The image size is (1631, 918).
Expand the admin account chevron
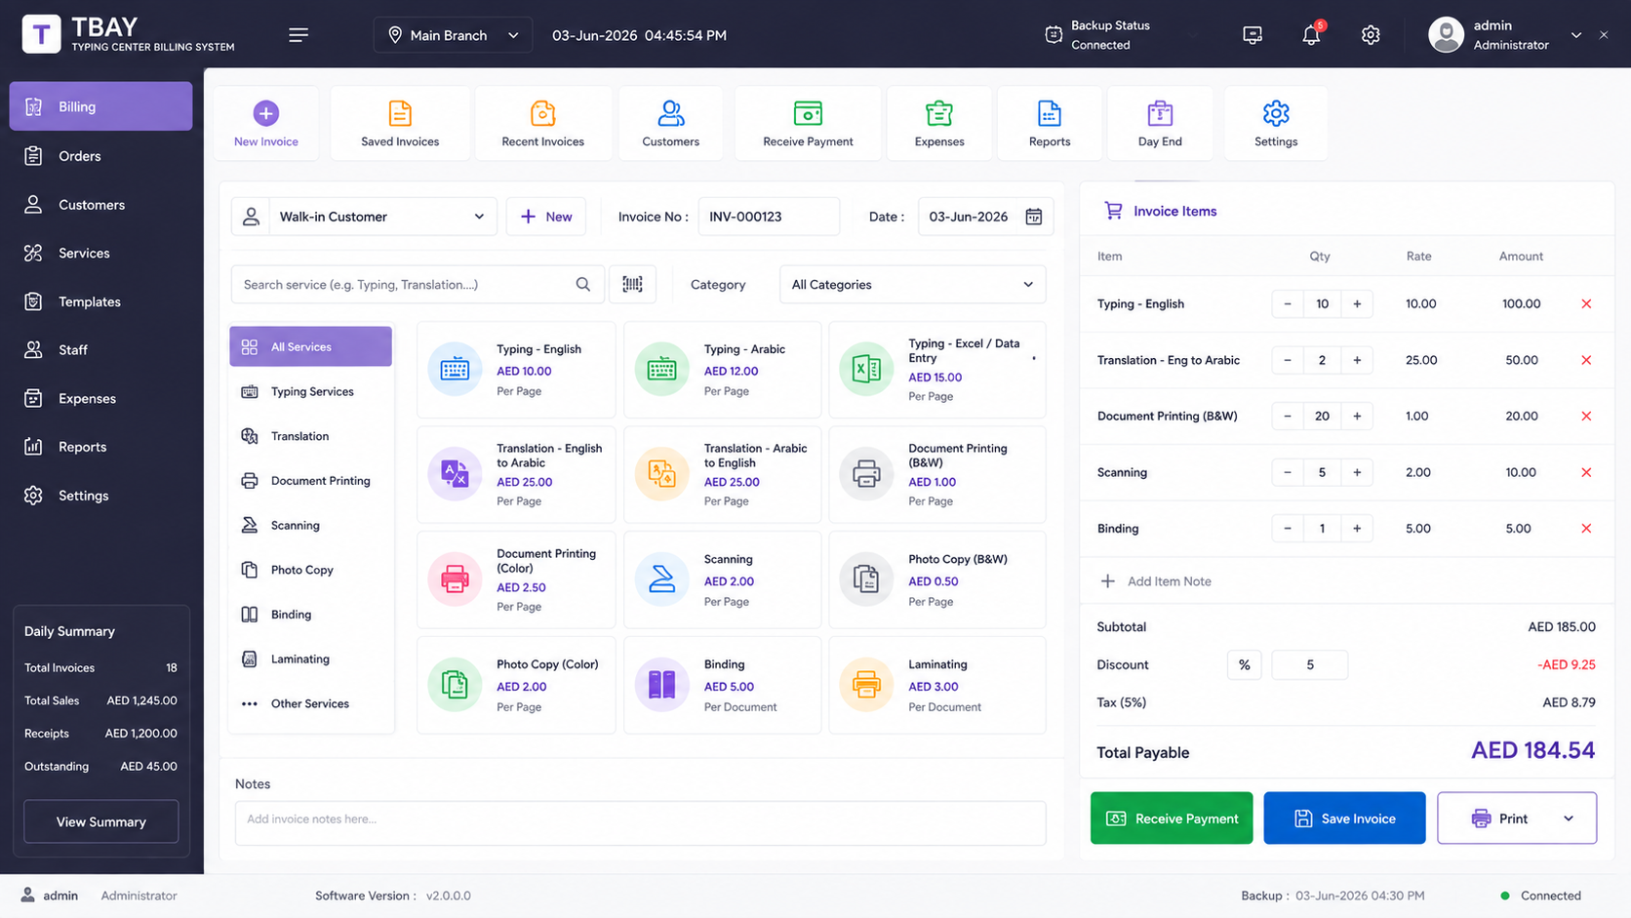(x=1575, y=35)
